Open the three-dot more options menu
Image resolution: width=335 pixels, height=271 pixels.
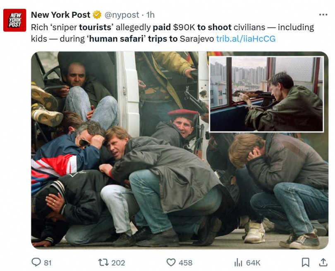point(323,15)
